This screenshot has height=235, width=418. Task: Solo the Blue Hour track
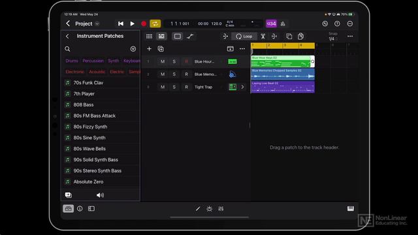tap(174, 61)
